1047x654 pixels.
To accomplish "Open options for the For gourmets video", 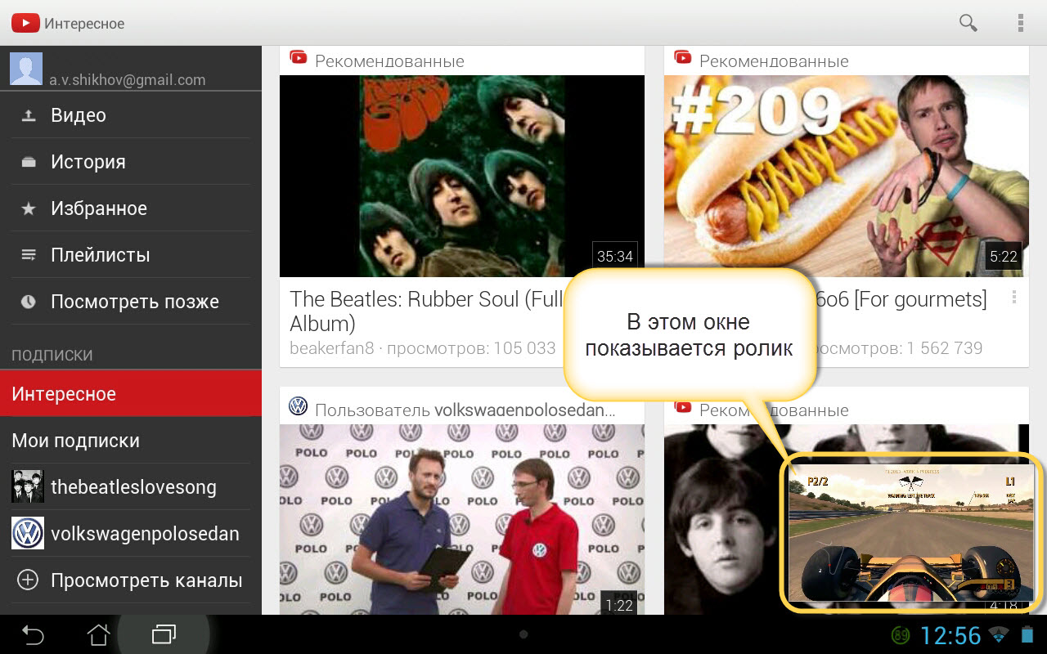I will tap(1014, 297).
